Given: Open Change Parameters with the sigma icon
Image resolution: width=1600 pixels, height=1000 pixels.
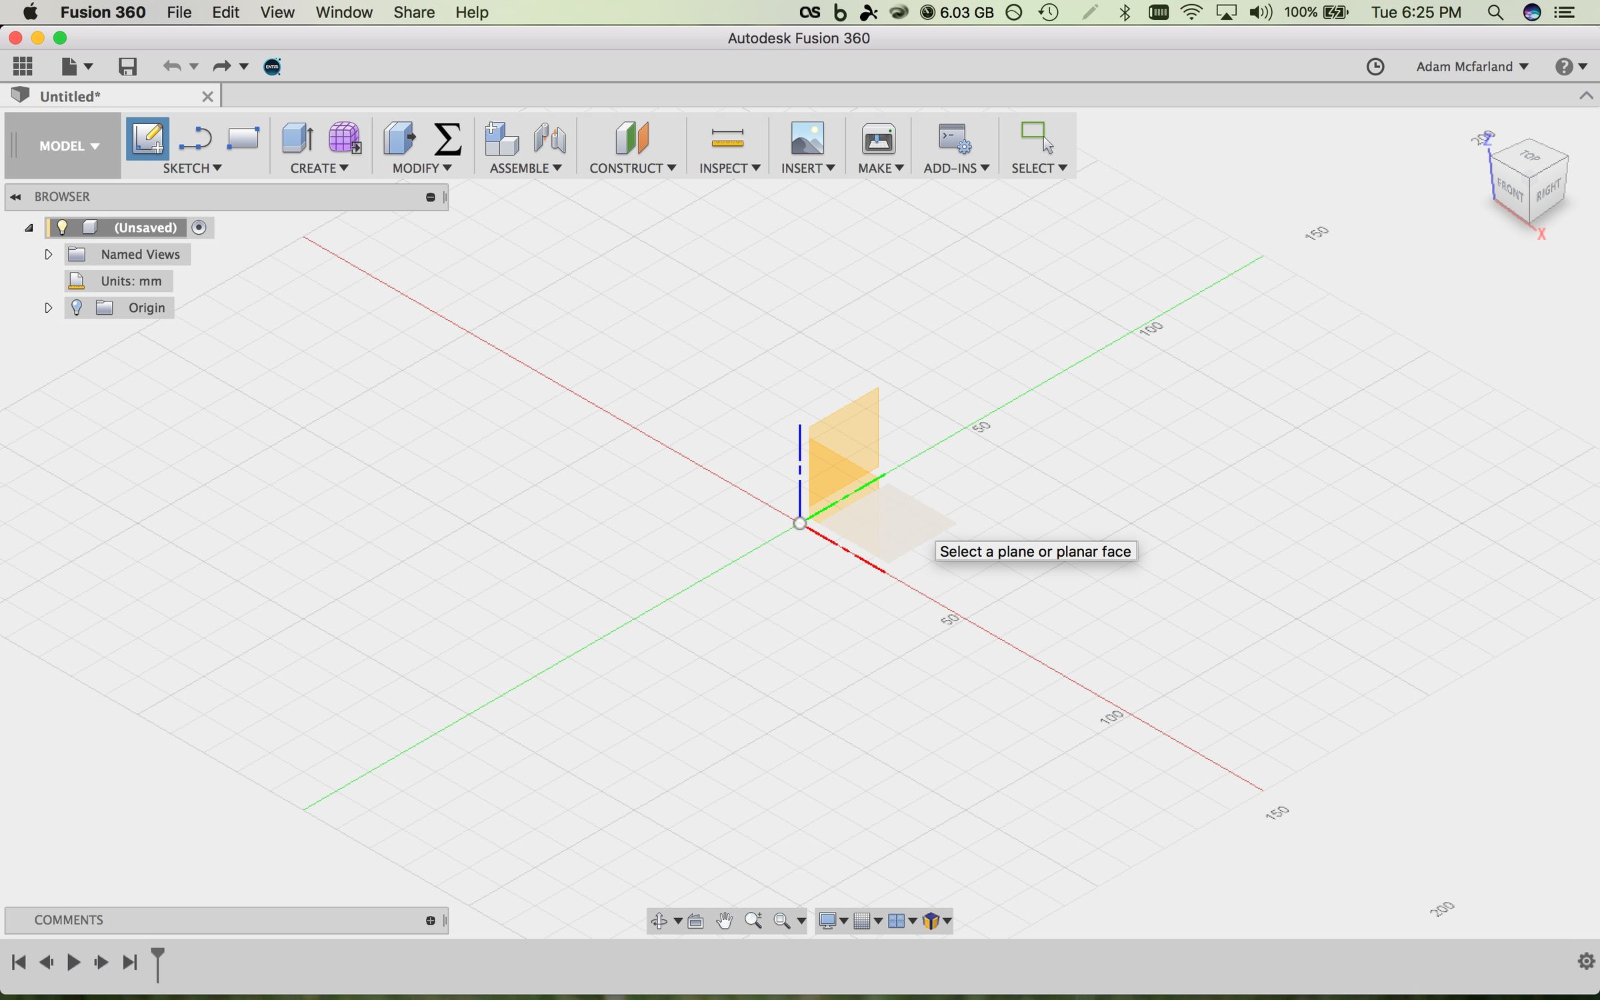Looking at the screenshot, I should 447,140.
